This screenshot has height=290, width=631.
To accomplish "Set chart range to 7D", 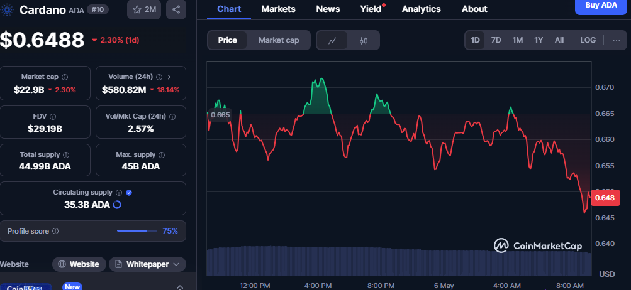I will pos(496,40).
